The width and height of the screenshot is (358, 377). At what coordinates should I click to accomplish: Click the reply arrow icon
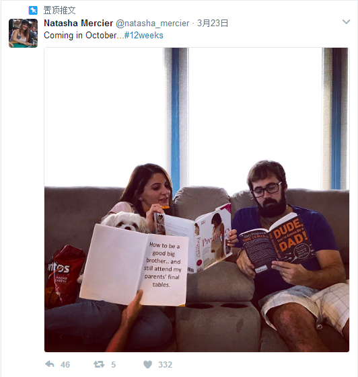pyautogui.click(x=50, y=364)
